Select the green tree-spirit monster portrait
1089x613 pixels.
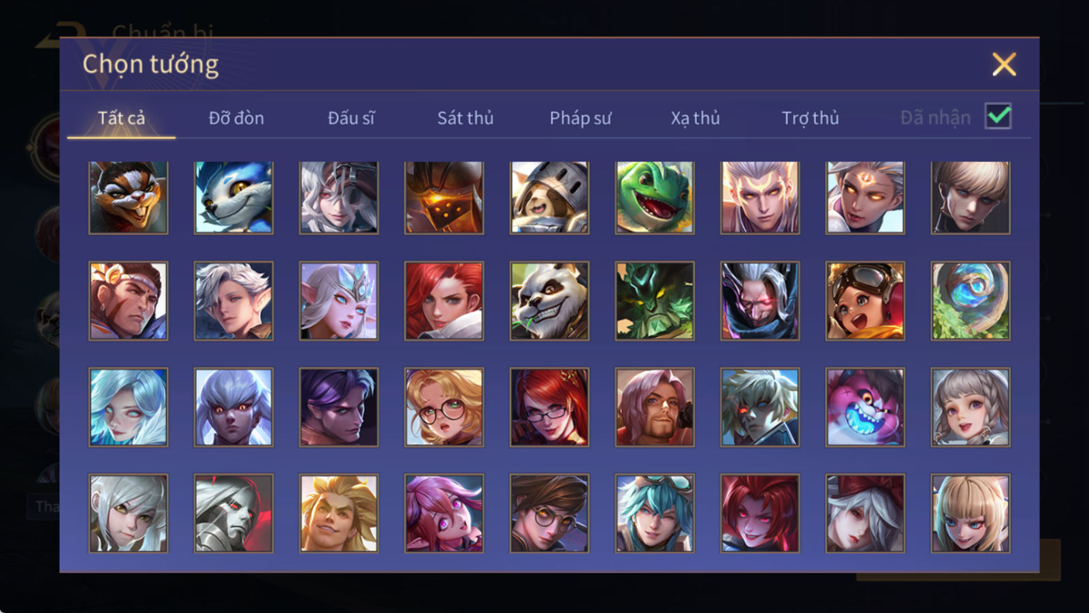[x=655, y=301]
